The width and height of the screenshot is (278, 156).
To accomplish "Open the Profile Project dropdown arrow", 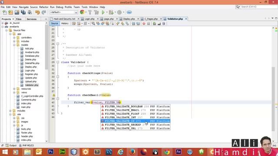I will 123,13.
